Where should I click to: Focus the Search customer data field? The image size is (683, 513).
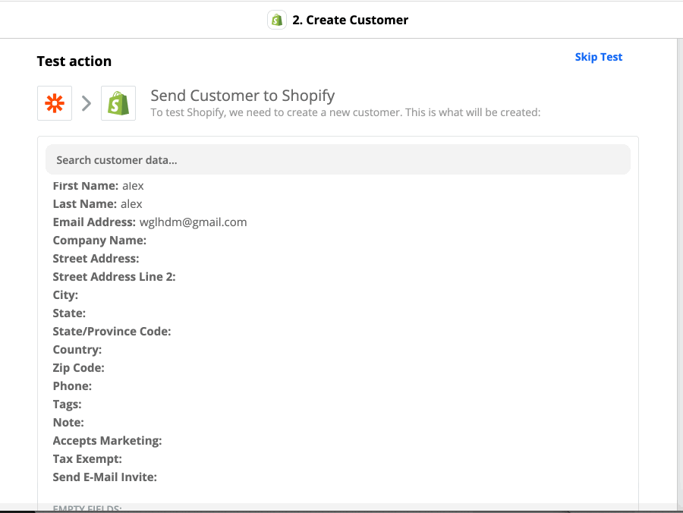point(338,160)
